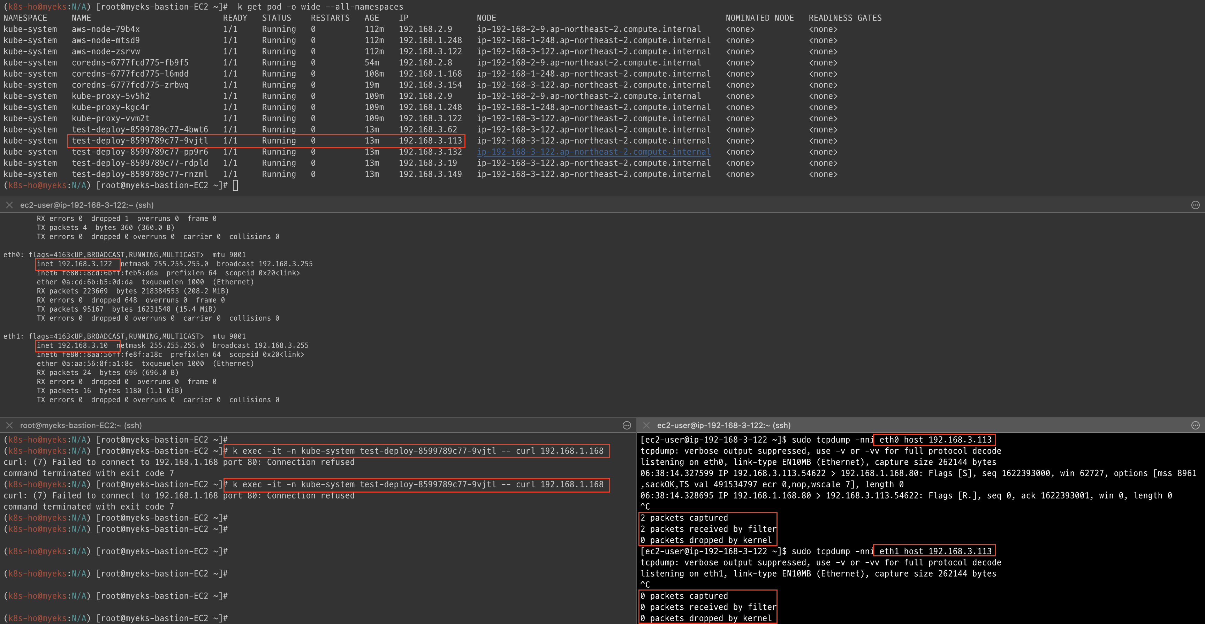Open options menu of tcpdump pane
This screenshot has height=624, width=1205.
point(1195,425)
